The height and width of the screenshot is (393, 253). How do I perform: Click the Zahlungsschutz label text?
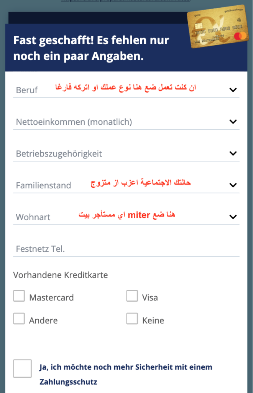(126, 375)
